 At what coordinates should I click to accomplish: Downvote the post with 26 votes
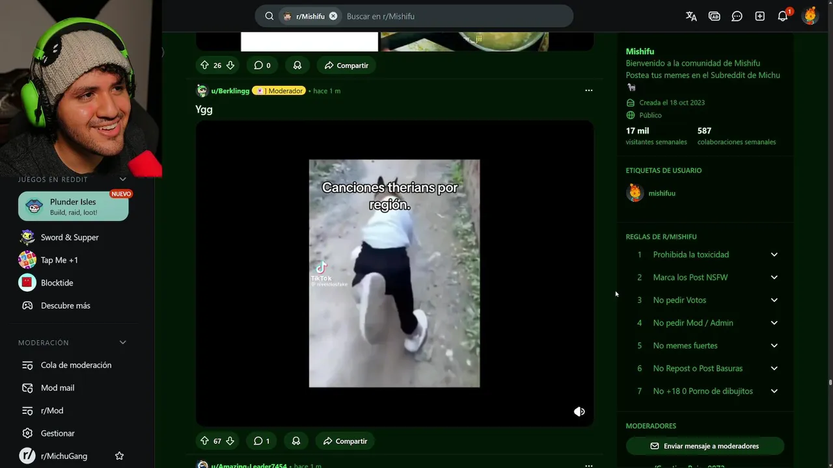pos(230,65)
